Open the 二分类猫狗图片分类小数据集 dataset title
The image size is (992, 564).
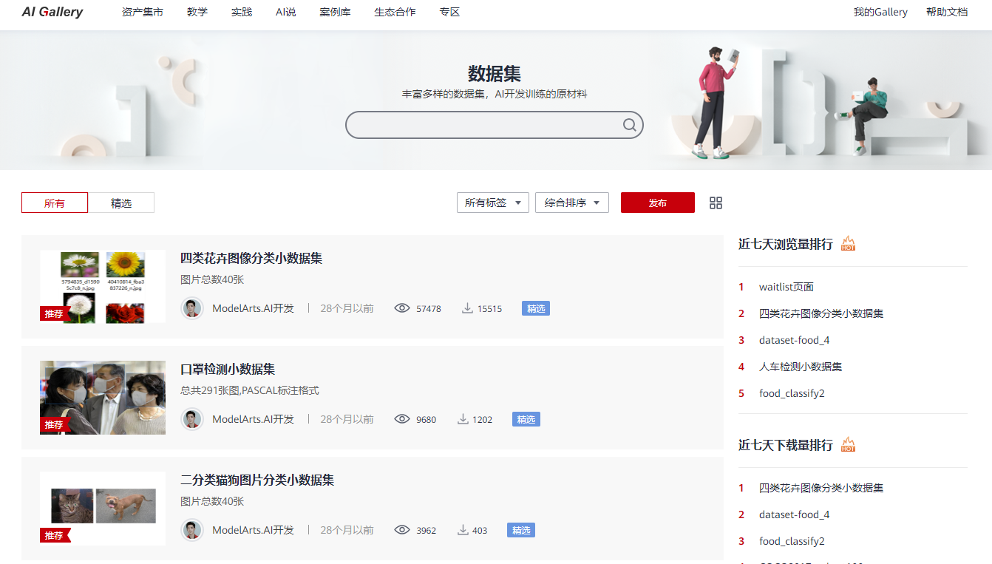pyautogui.click(x=257, y=480)
